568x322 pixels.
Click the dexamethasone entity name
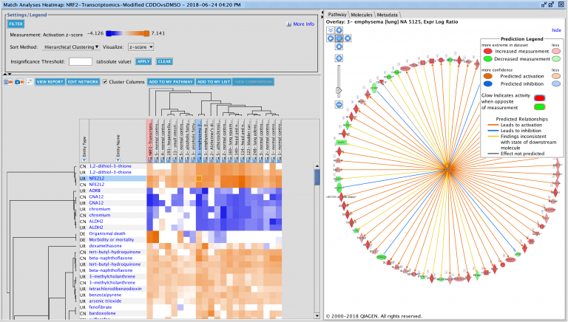click(106, 246)
